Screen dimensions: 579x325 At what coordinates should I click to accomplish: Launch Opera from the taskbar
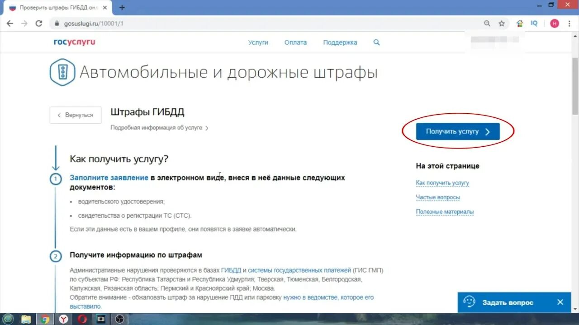[x=81, y=319]
